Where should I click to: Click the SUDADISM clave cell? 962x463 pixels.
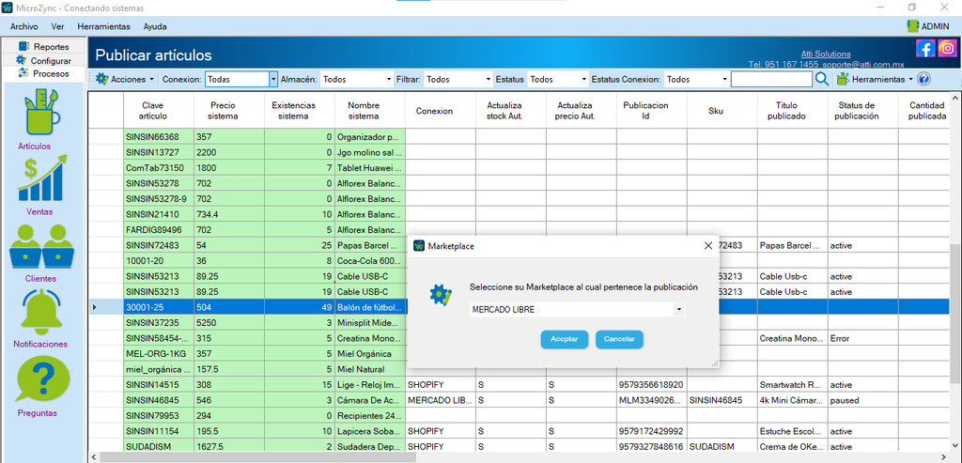pyautogui.click(x=159, y=446)
